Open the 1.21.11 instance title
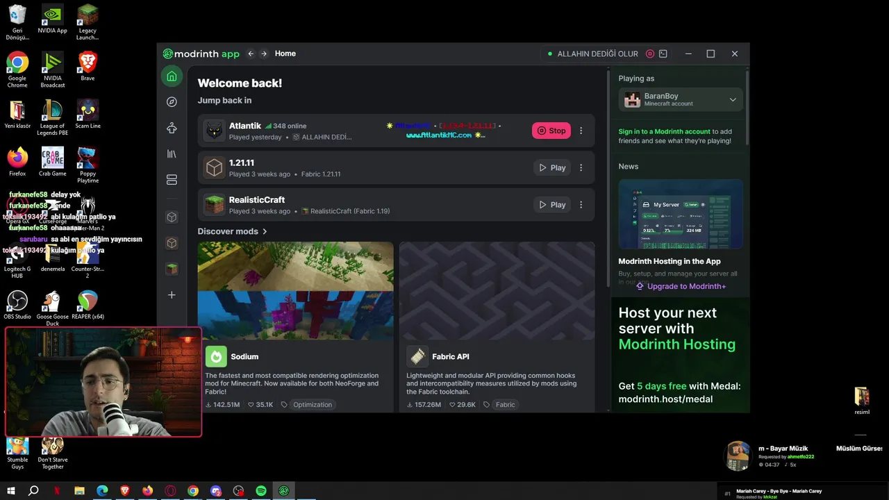This screenshot has height=500, width=889. 242,162
